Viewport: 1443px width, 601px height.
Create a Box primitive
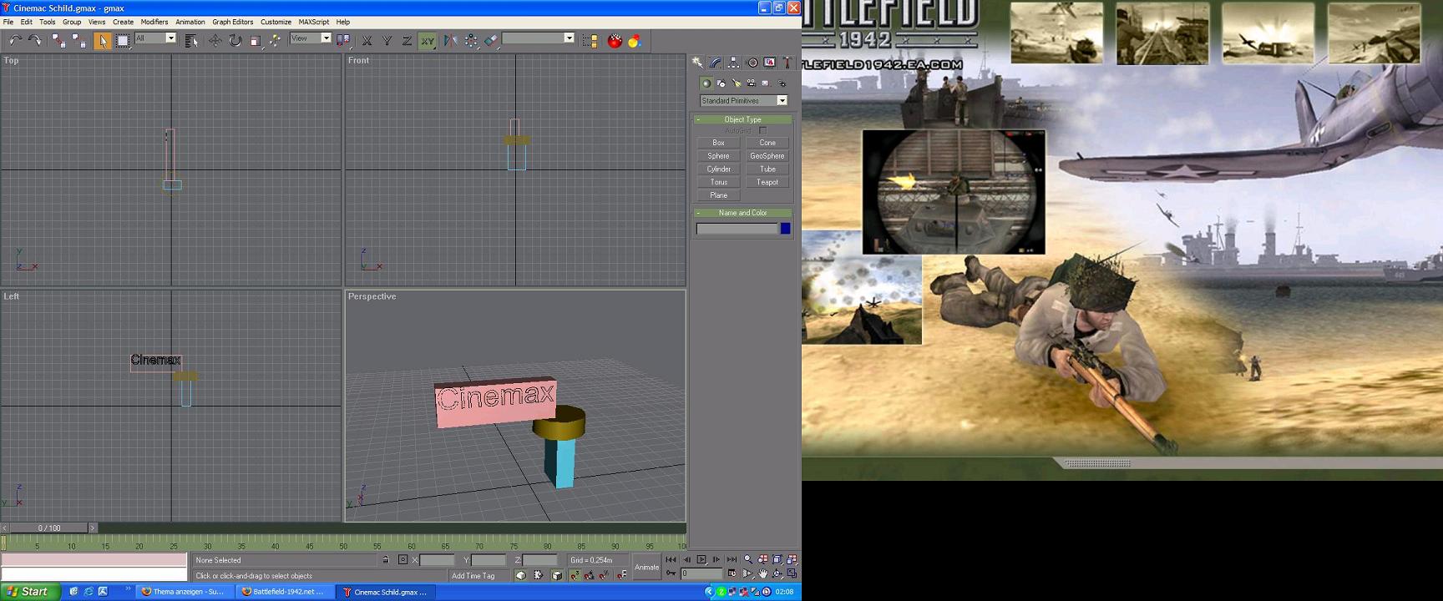pyautogui.click(x=718, y=143)
